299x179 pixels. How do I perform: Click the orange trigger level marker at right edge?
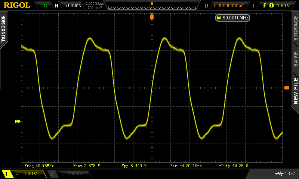coord(286,88)
